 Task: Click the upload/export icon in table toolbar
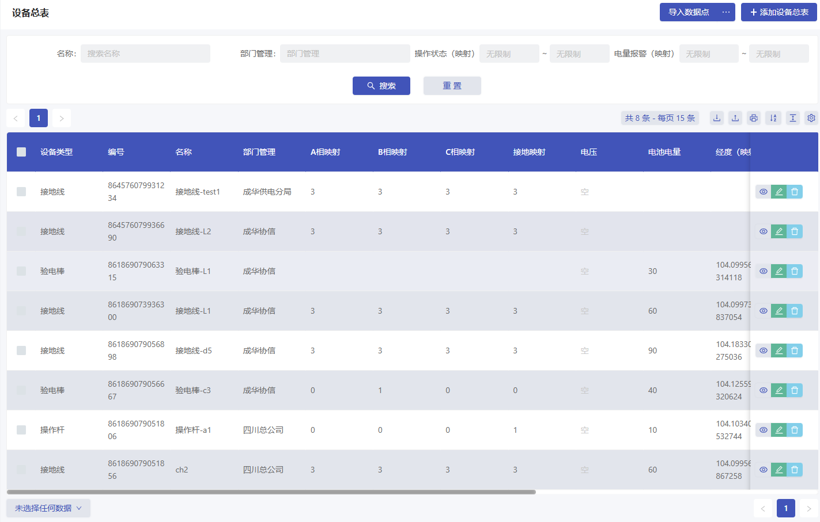pyautogui.click(x=735, y=118)
